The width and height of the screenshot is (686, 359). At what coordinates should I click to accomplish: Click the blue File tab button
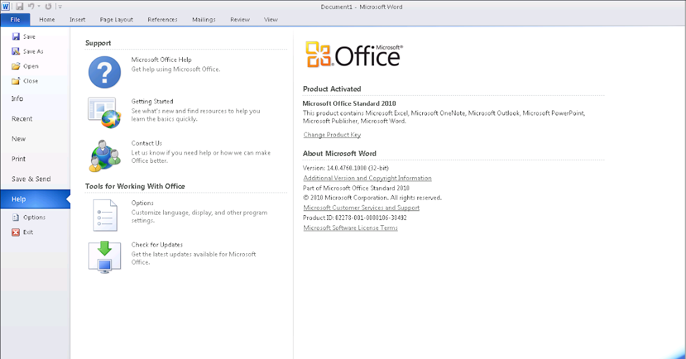tap(15, 20)
